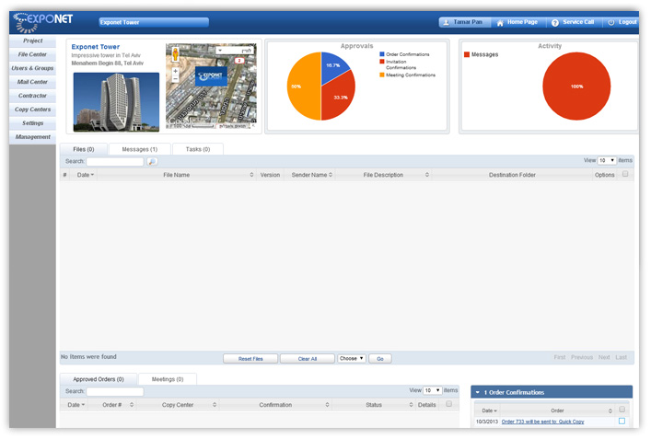
Task: Open the Files View 10 items dropdown
Action: point(607,160)
